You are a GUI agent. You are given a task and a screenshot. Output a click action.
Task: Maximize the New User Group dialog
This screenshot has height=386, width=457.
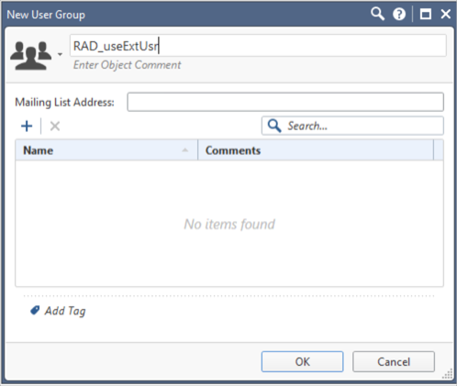point(426,14)
